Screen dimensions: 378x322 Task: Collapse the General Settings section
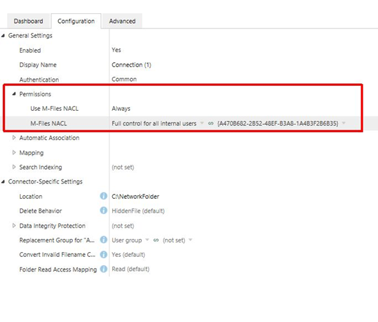click(3, 36)
